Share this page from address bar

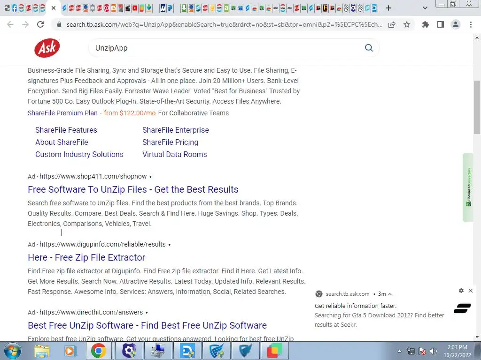(x=392, y=24)
